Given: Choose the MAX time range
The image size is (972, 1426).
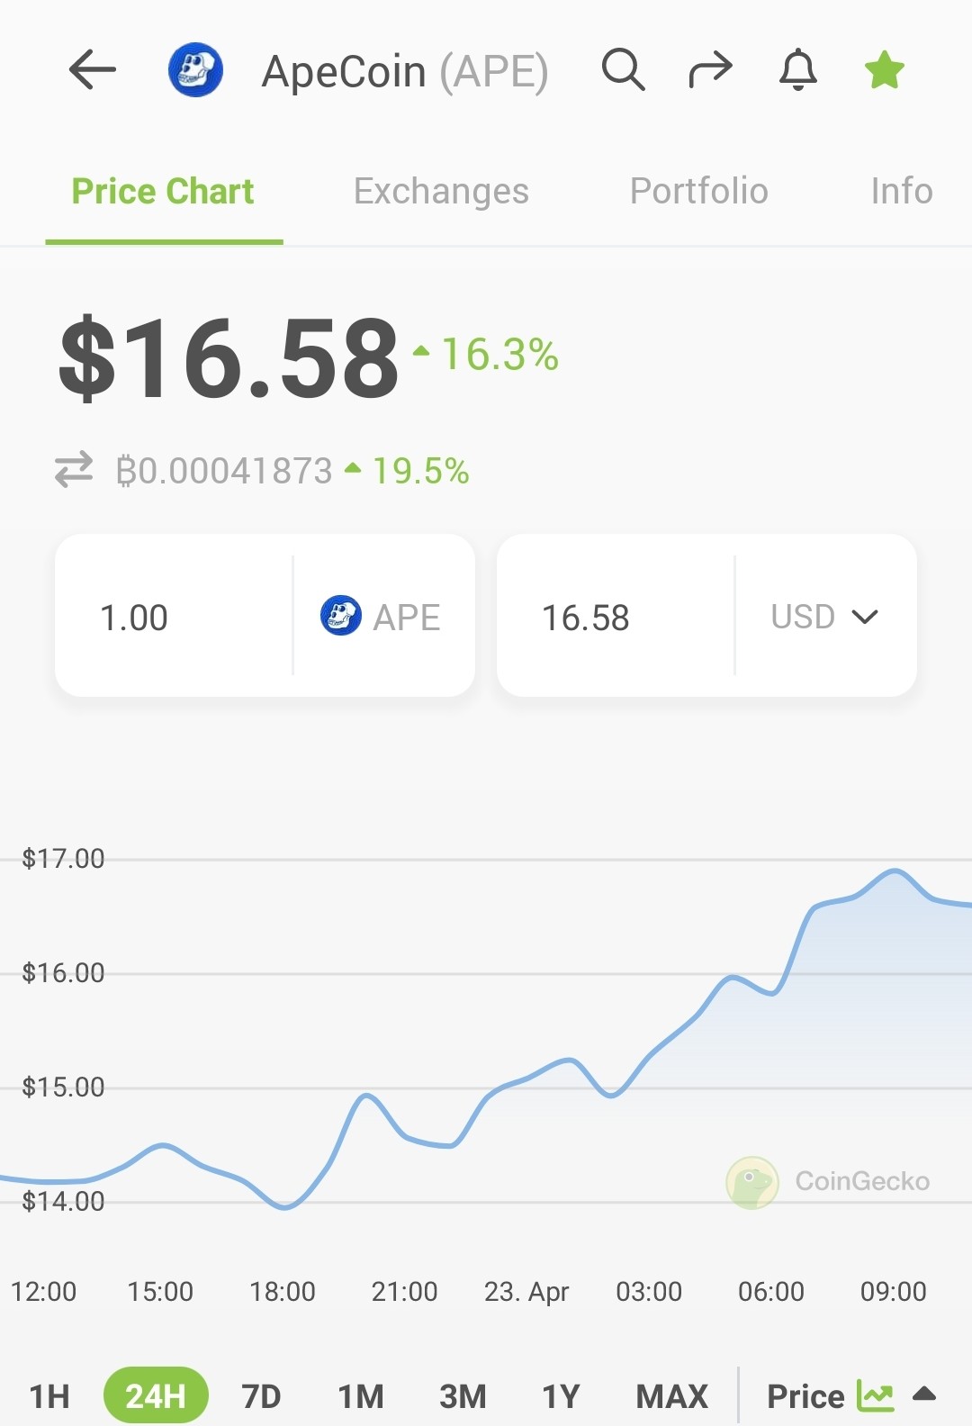Looking at the screenshot, I should pyautogui.click(x=671, y=1396).
